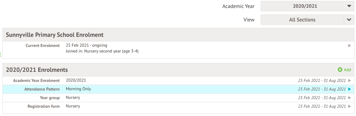
Task: Click the Sunnyville Primary School Enrolment header
Action: 55,35
